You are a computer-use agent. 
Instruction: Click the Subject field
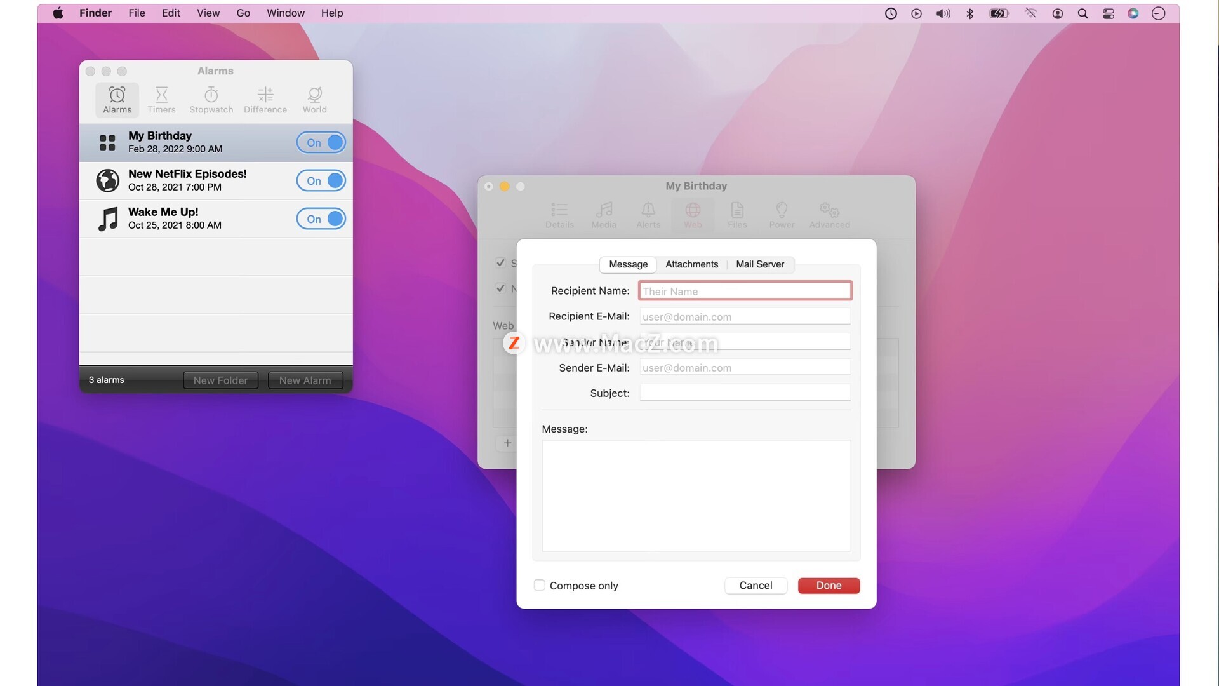[x=745, y=393]
